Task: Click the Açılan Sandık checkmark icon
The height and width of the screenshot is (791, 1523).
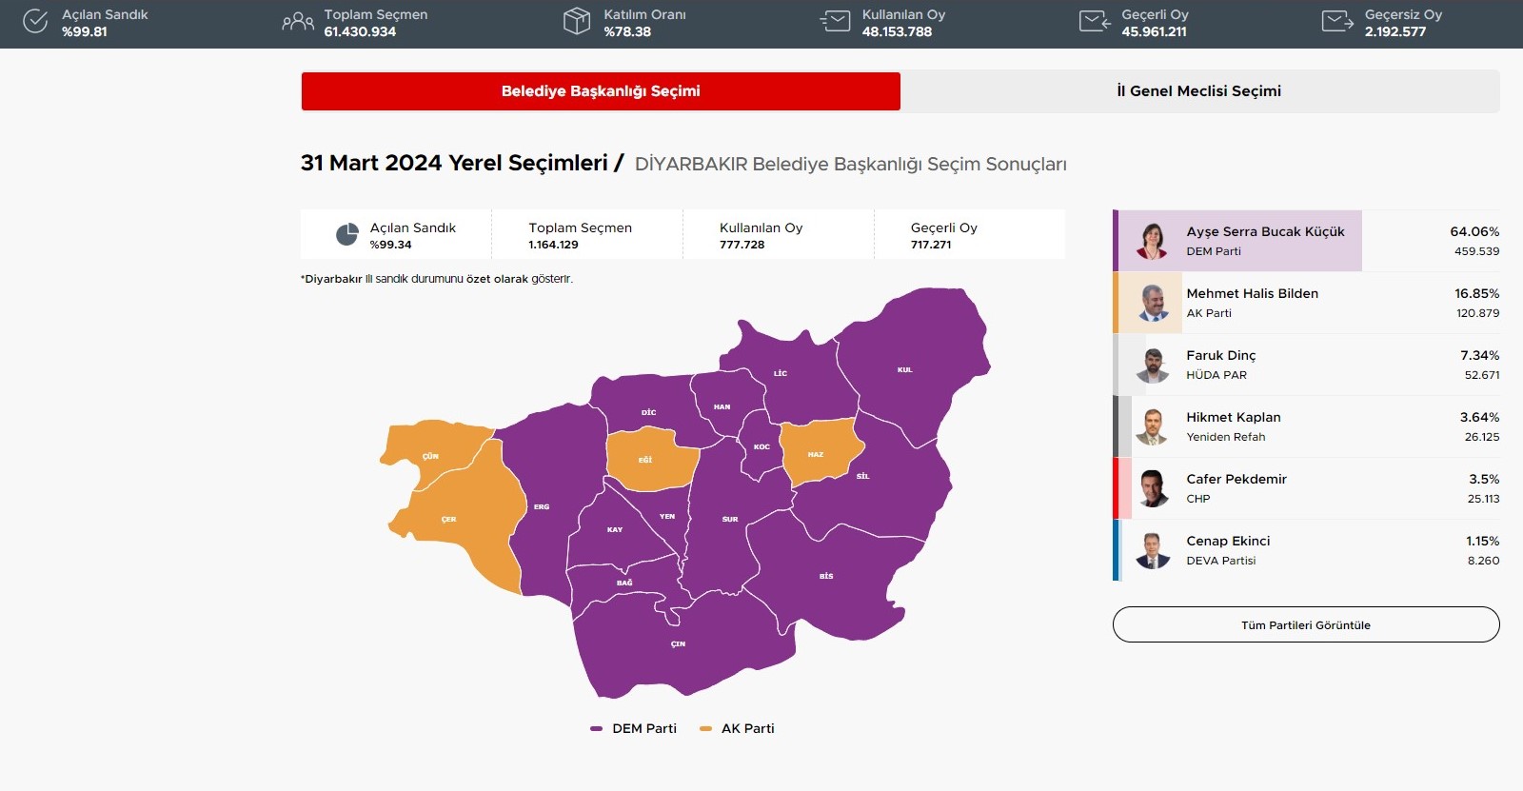Action: (x=35, y=22)
